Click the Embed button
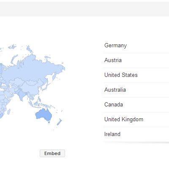Screen dimensions: 169x169 (x=52, y=153)
